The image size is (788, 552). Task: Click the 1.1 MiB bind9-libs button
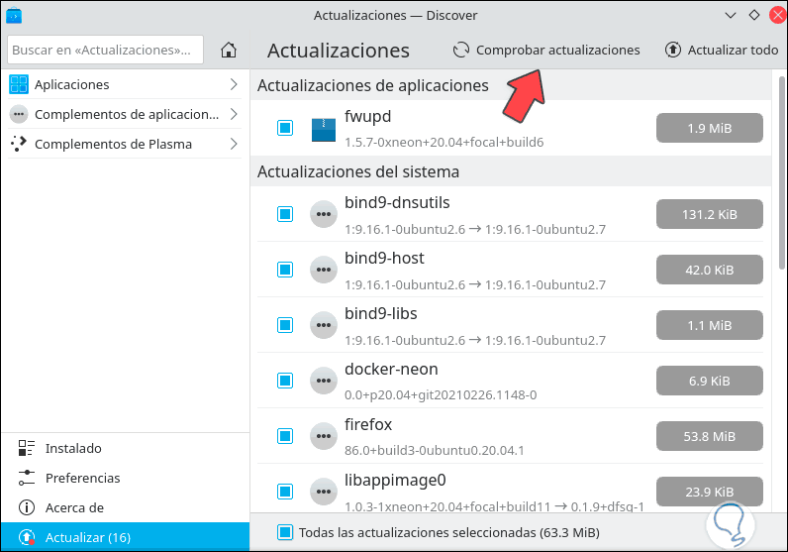709,325
